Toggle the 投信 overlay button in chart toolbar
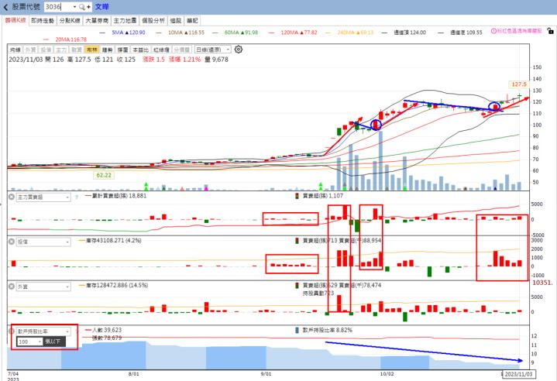 46,50
